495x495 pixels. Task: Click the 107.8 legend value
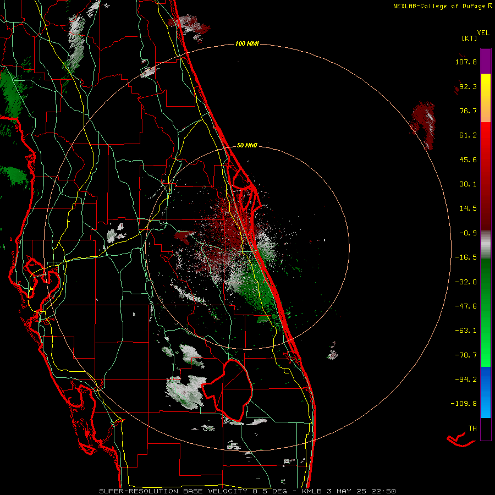(466, 62)
